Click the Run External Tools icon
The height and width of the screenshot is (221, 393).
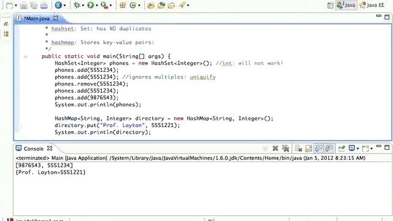(104, 5)
